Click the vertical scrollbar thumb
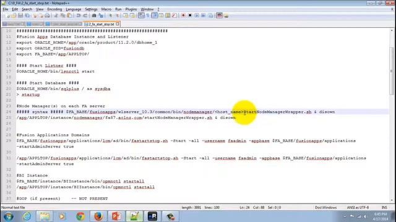This screenshot has height=222, width=396. [392, 71]
